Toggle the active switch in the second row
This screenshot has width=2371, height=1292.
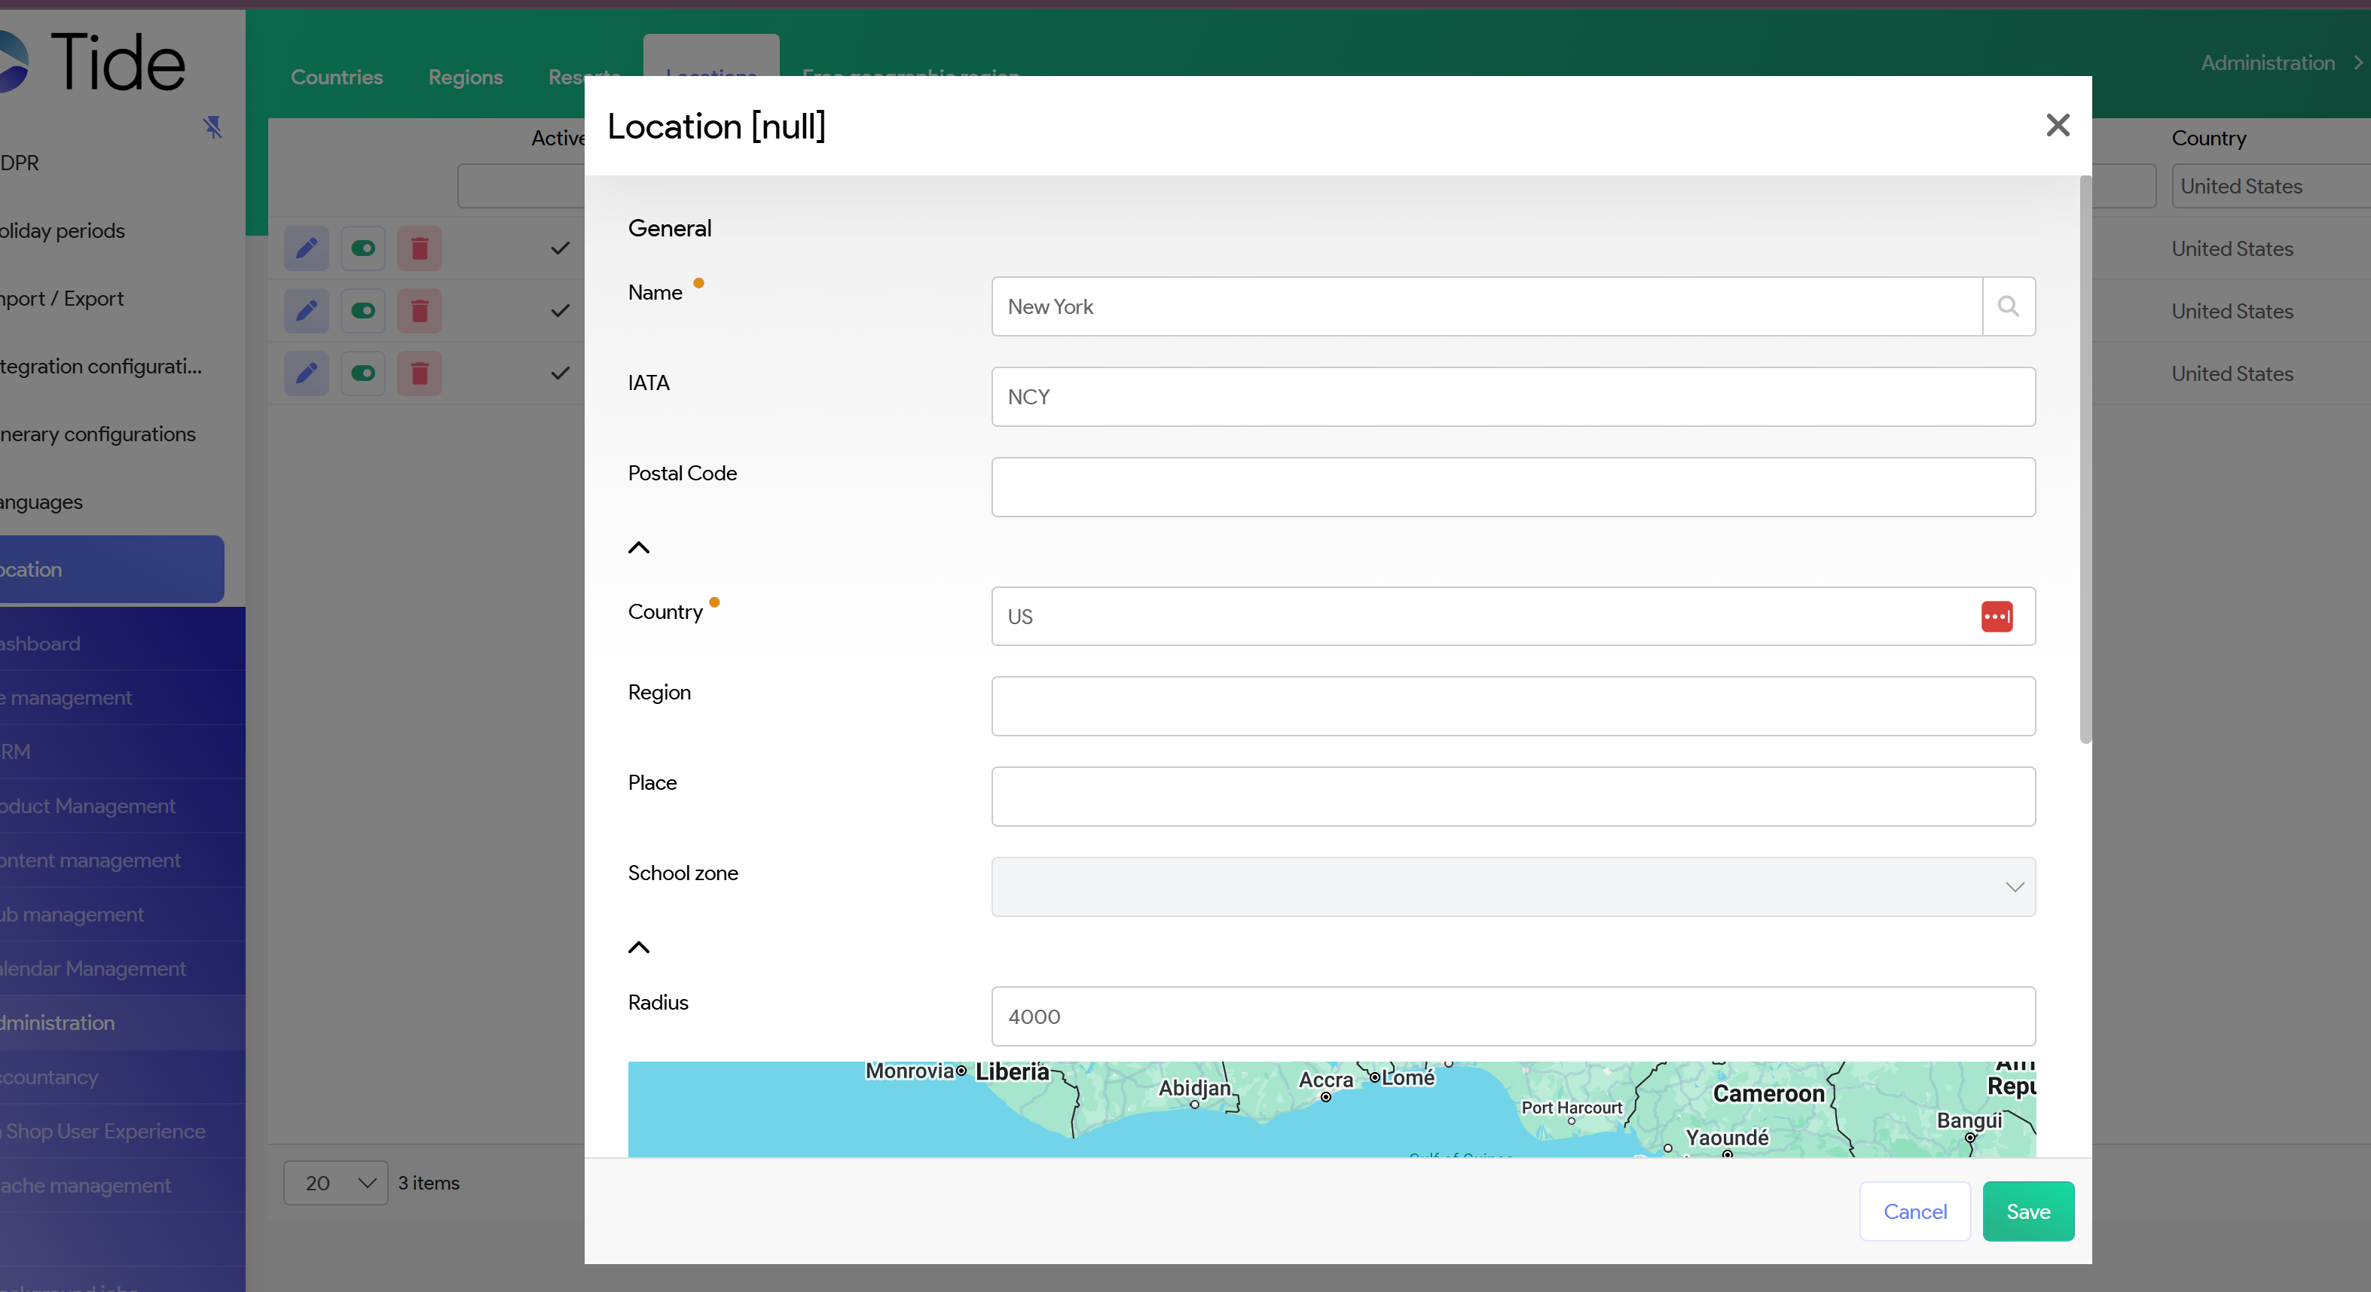(362, 311)
